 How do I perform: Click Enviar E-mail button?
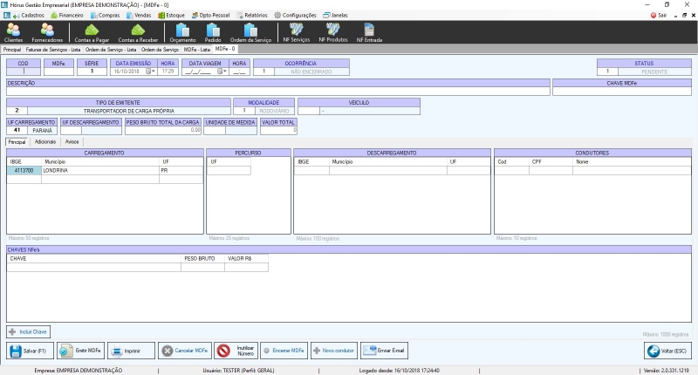point(384,351)
